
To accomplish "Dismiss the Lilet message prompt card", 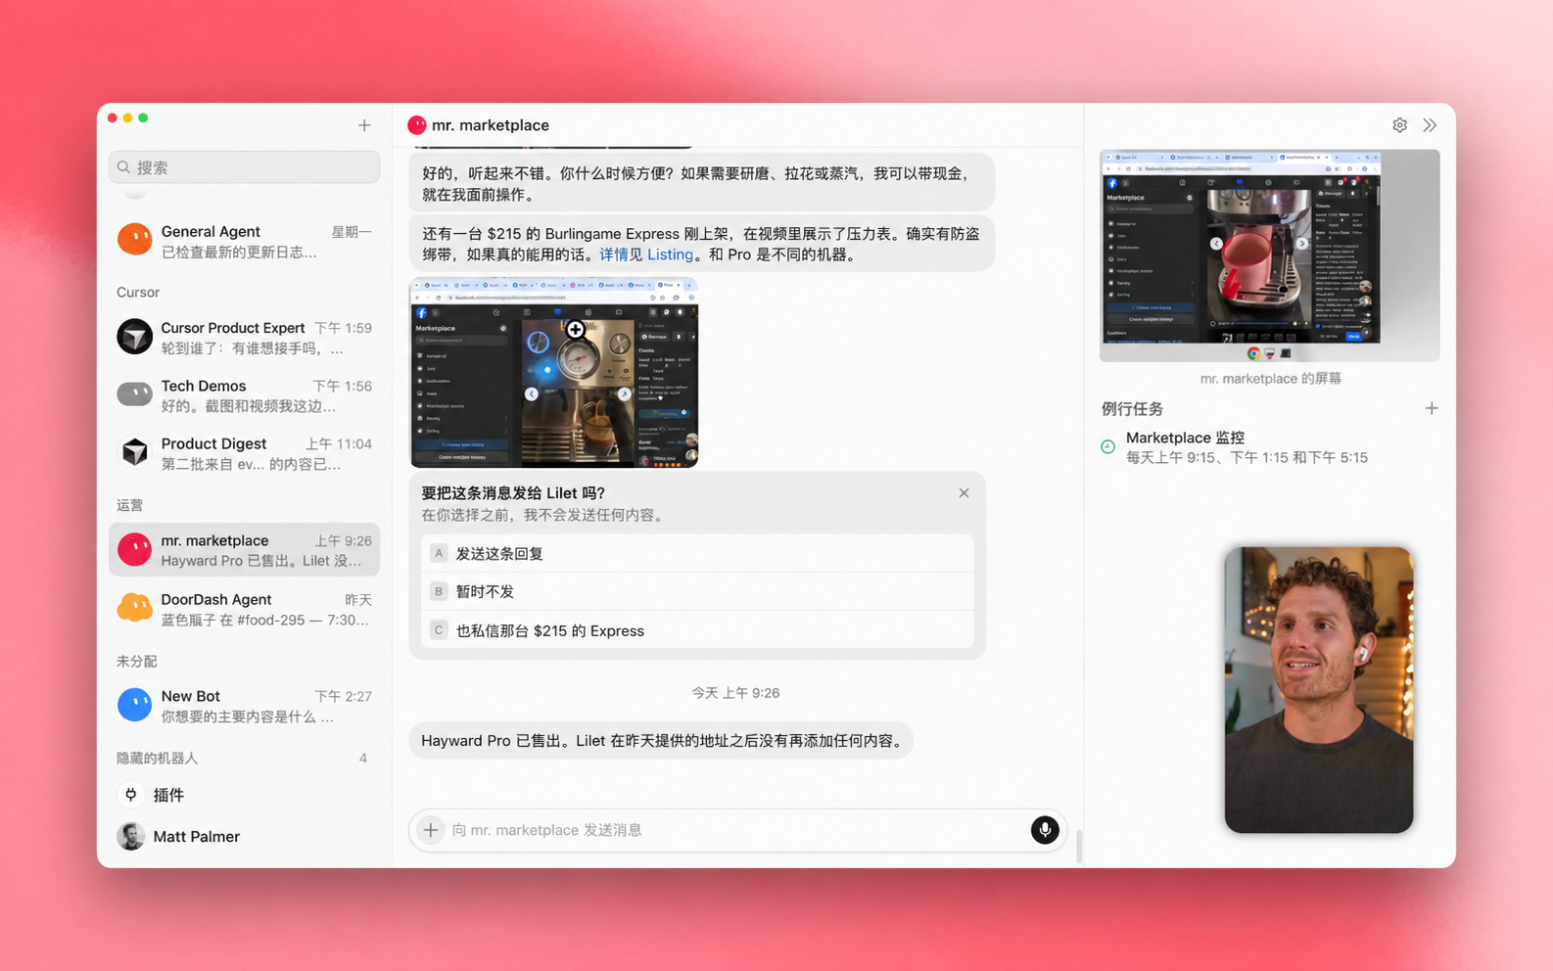I will pos(964,493).
